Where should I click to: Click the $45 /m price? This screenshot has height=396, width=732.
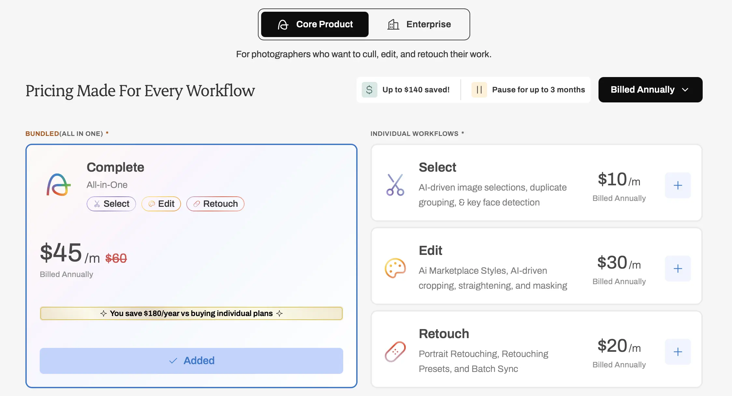click(x=70, y=253)
